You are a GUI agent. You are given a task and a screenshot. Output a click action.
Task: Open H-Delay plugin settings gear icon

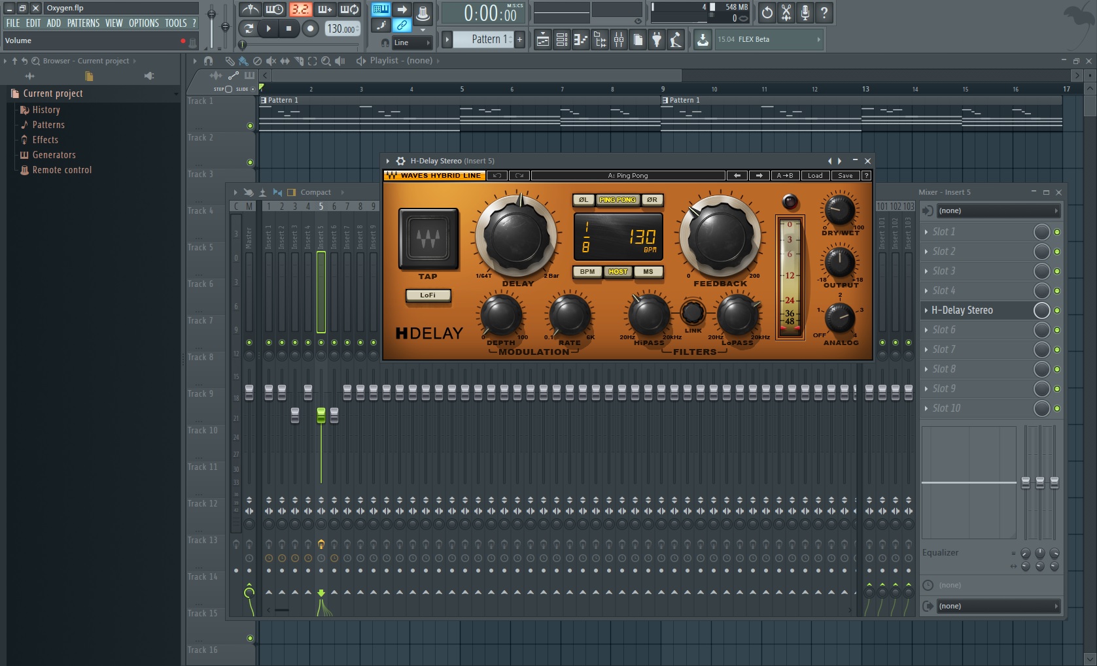(400, 161)
